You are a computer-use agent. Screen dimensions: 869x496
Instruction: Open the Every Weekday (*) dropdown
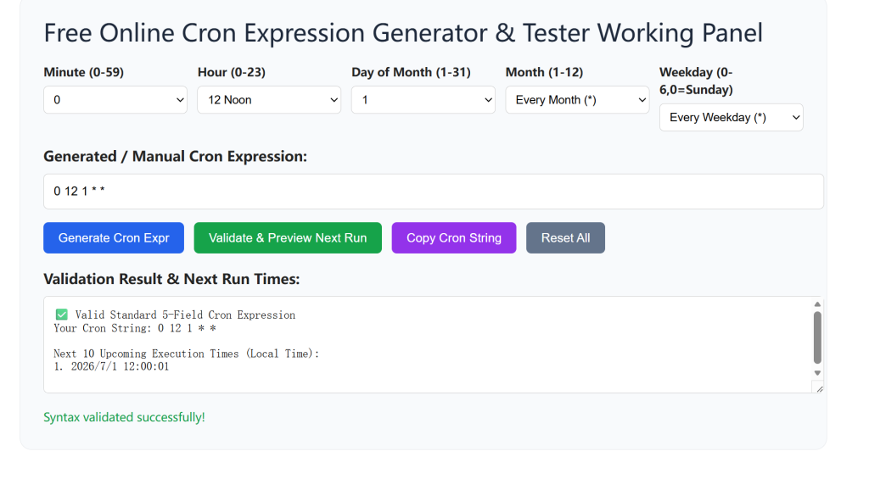pyautogui.click(x=731, y=117)
